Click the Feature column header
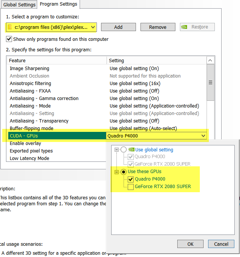The height and width of the screenshot is (257, 240). pos(57,60)
